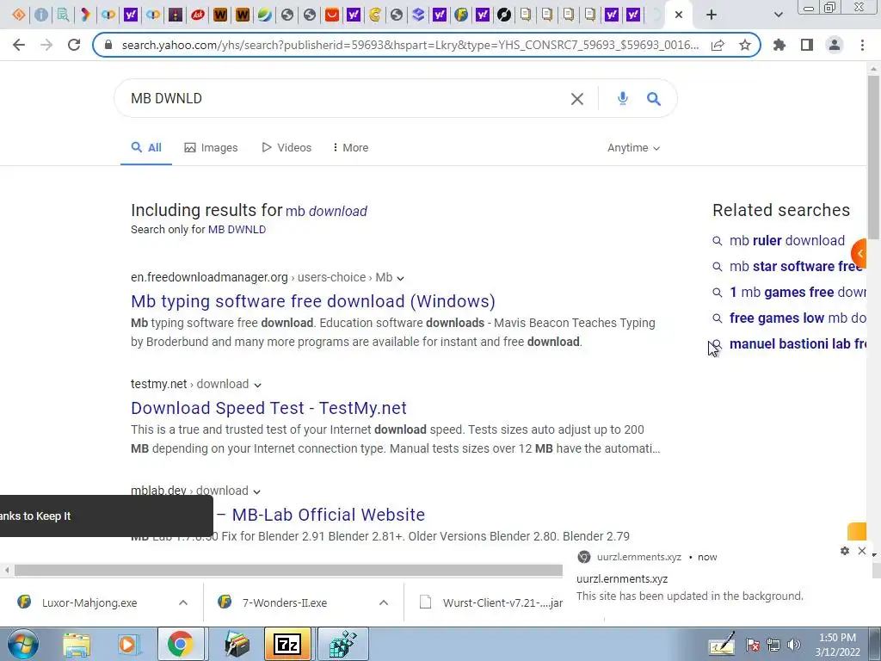
Task: Share this page from the address bar
Action: 718,45
